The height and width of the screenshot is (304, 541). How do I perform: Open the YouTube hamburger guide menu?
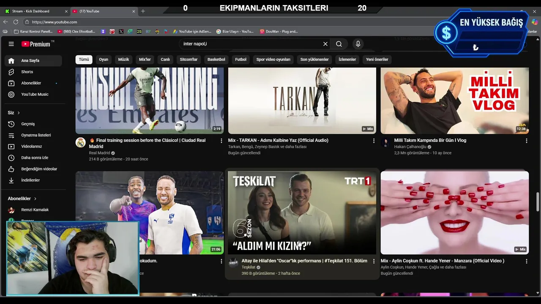click(11, 44)
